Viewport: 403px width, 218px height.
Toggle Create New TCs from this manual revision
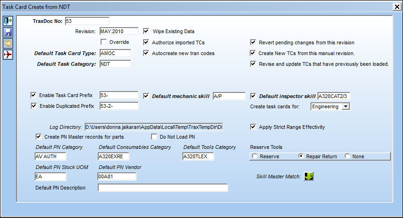coord(252,53)
